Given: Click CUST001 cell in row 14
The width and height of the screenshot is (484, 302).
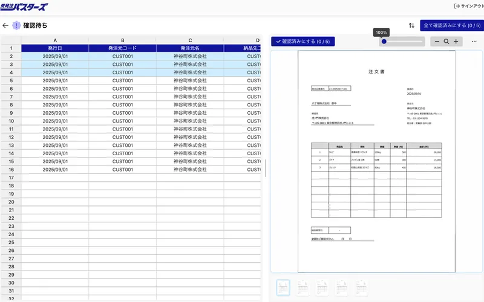Looking at the screenshot, I should 123,153.
